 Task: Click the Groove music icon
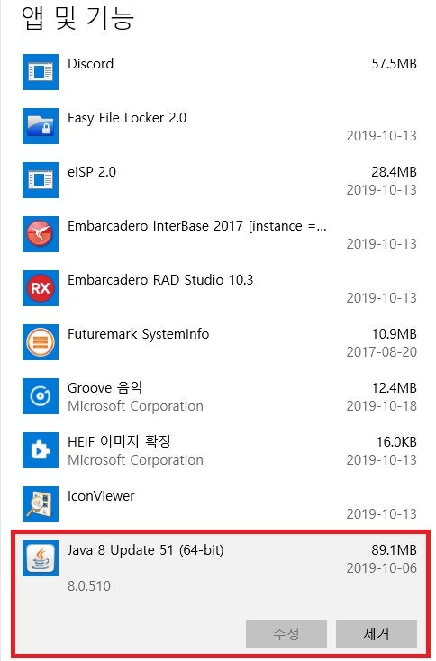click(41, 396)
